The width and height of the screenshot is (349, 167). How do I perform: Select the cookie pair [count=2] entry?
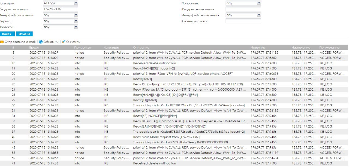(x=174, y=132)
